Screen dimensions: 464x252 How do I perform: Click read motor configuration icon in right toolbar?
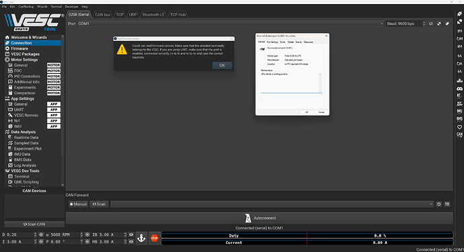click(x=459, y=31)
